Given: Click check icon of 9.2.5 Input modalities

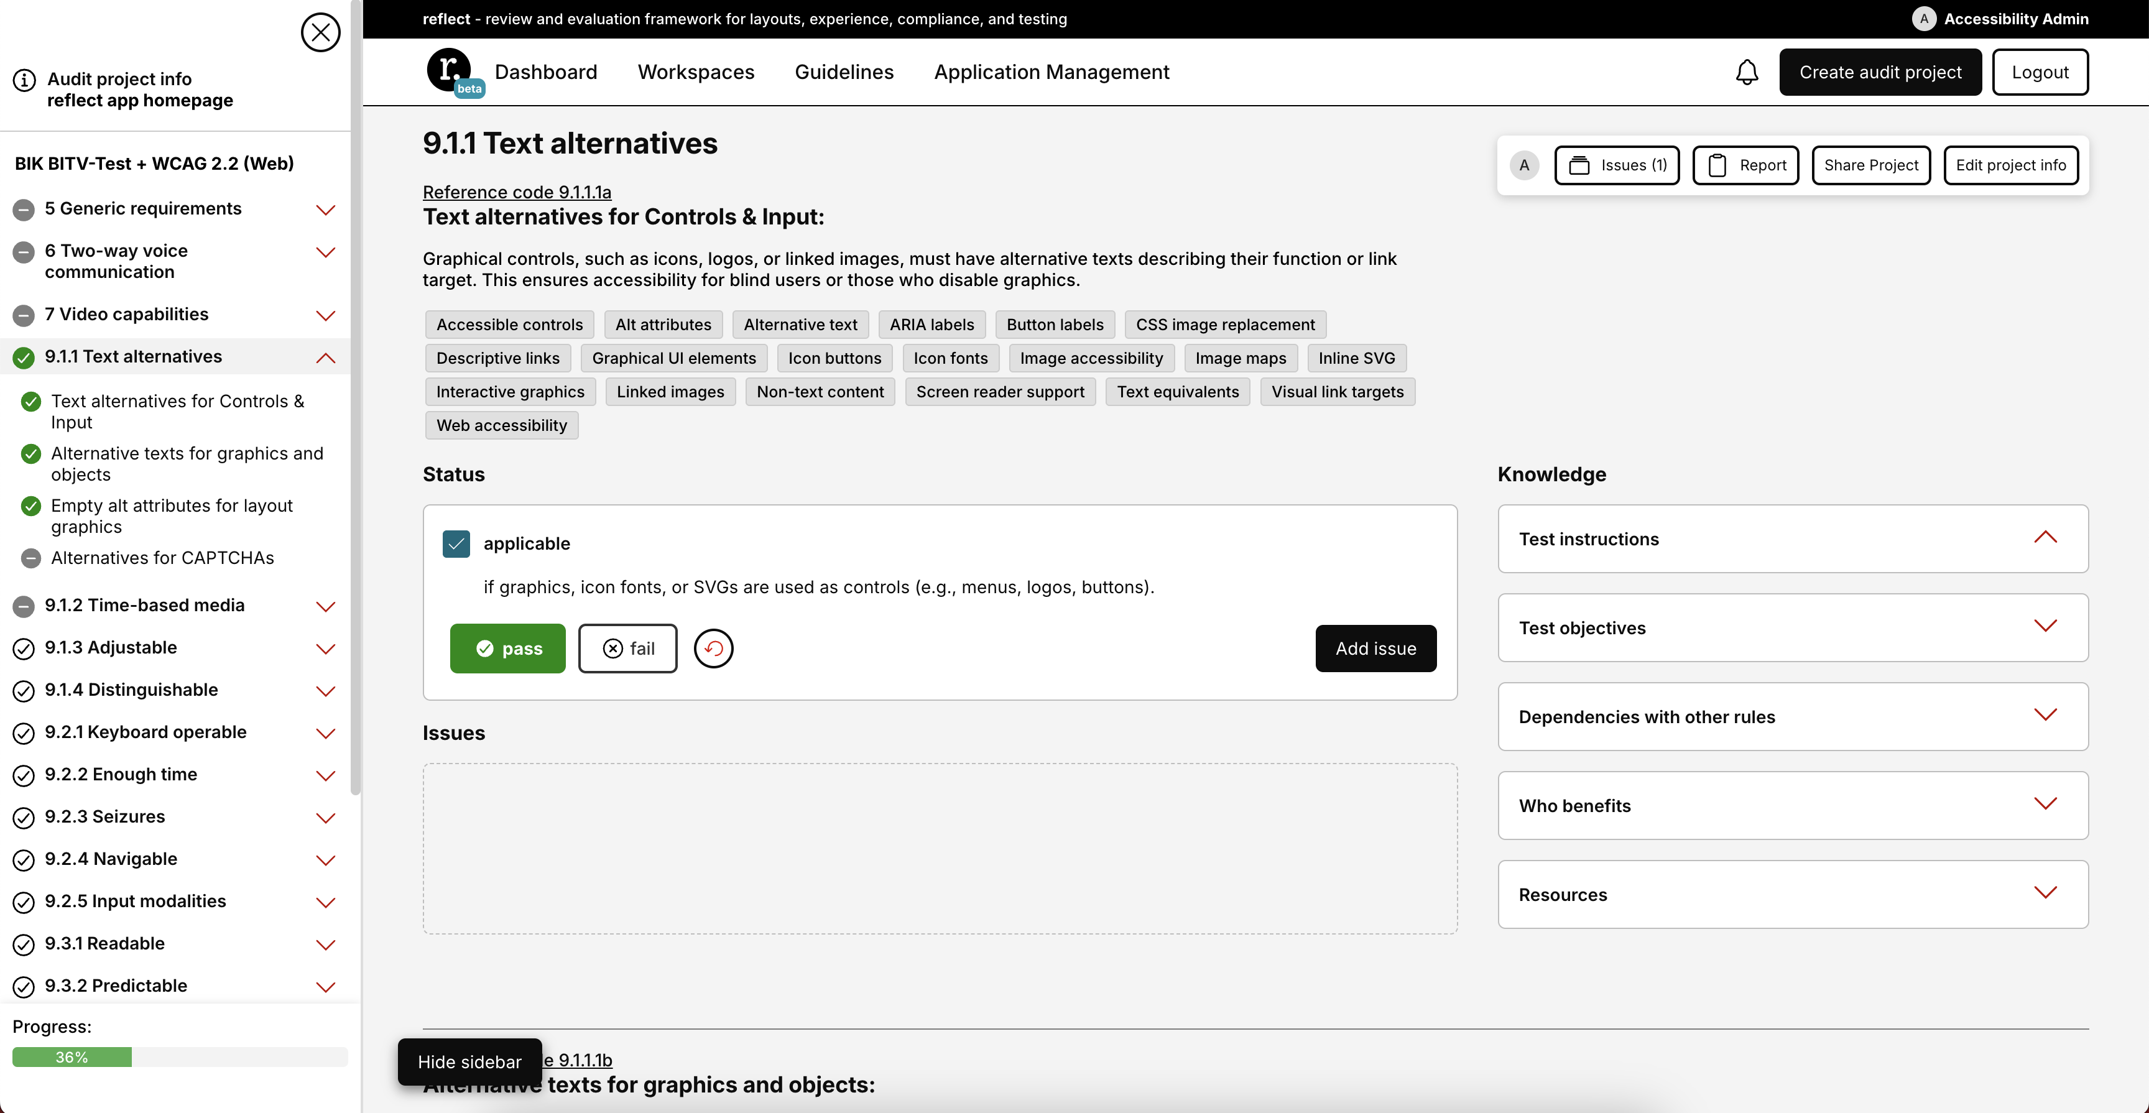Looking at the screenshot, I should [x=24, y=903].
